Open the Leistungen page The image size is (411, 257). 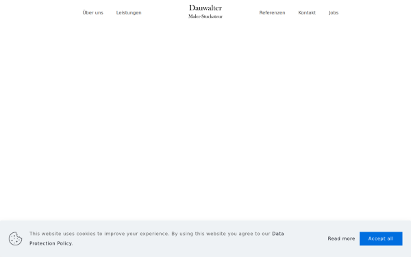tap(129, 12)
